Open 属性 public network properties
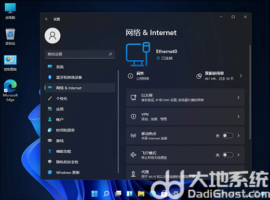 pos(139,76)
